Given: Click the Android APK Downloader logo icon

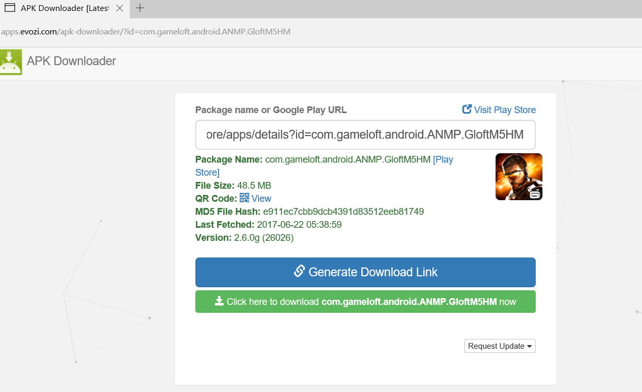Looking at the screenshot, I should pos(11,62).
